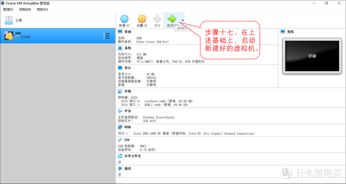Click the System (系统) section icon
This screenshot has width=346, height=184.
tap(120, 48)
